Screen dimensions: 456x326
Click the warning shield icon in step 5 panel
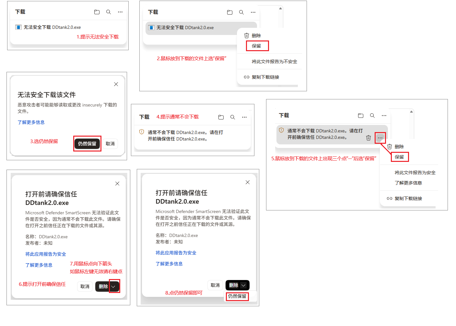click(281, 130)
